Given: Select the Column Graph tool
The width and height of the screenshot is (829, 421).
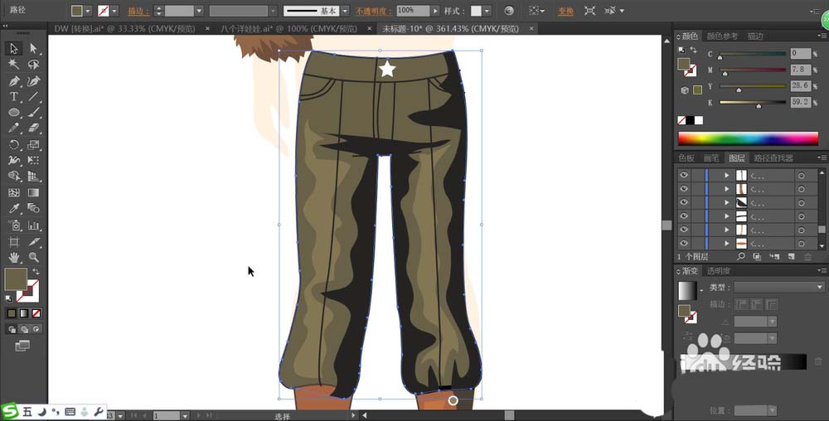Looking at the screenshot, I should (34, 225).
